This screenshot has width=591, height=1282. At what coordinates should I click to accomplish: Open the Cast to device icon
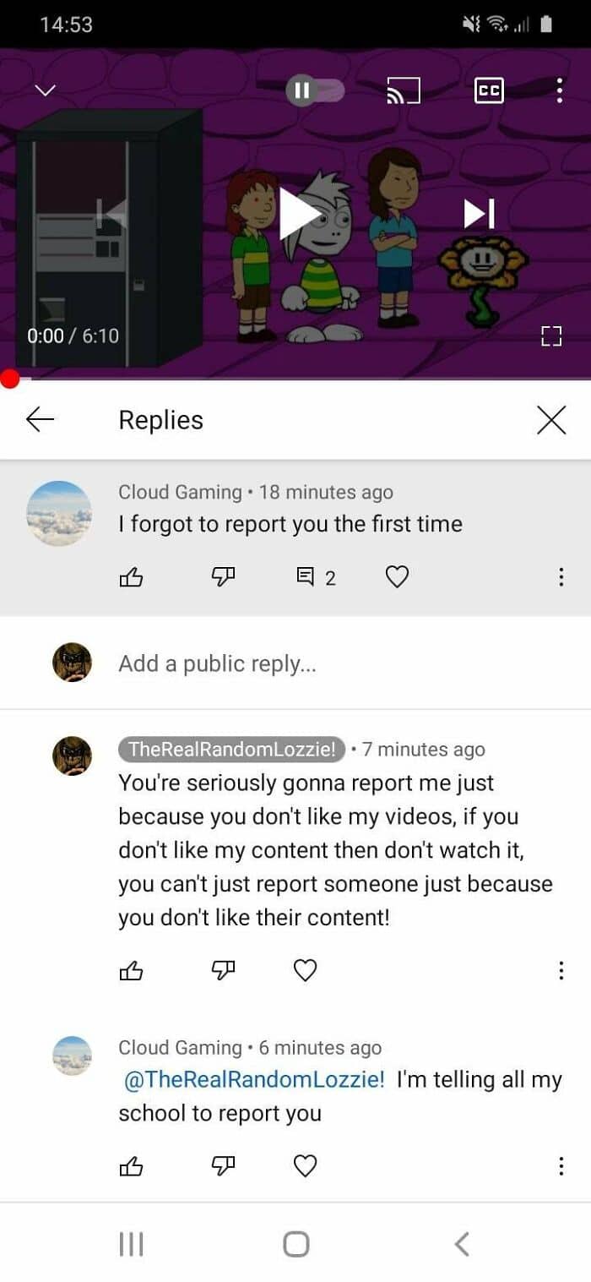403,90
